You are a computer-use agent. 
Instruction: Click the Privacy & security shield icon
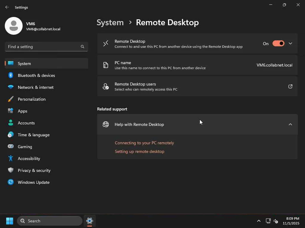tap(11, 170)
